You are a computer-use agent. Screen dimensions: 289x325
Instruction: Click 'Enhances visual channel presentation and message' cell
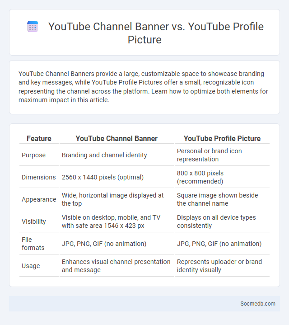tap(117, 266)
